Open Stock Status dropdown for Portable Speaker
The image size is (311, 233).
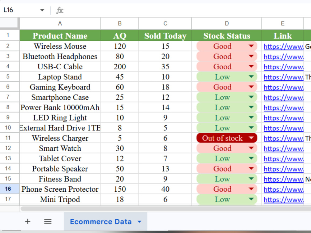(251, 168)
